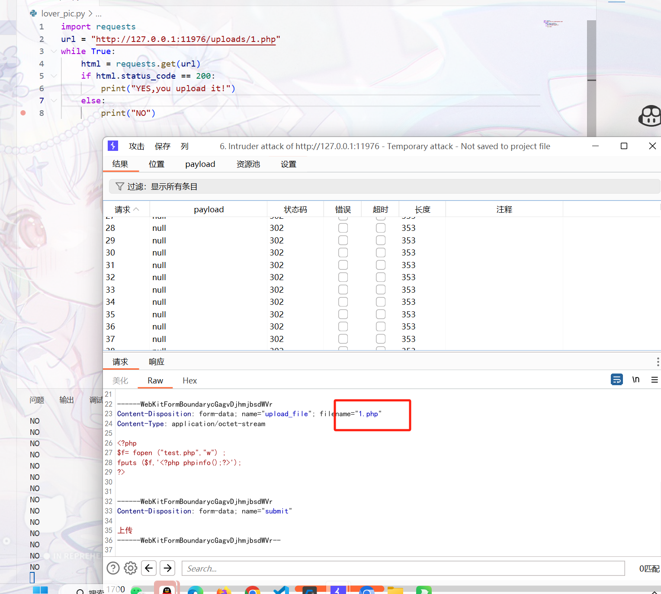Collapse the else block on line 7
The image size is (661, 594).
pos(54,100)
